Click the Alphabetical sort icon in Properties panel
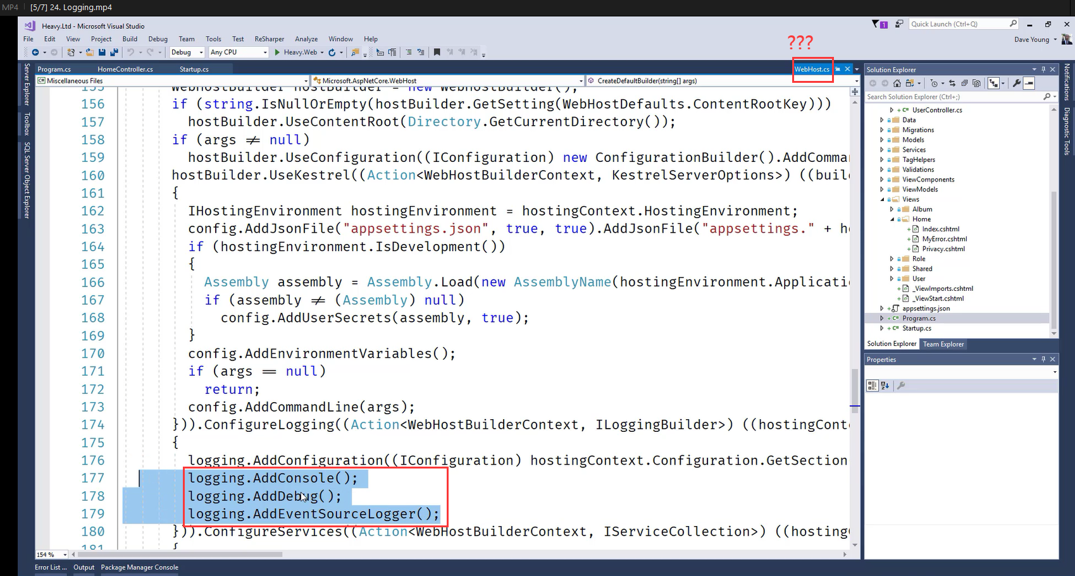 coord(885,385)
